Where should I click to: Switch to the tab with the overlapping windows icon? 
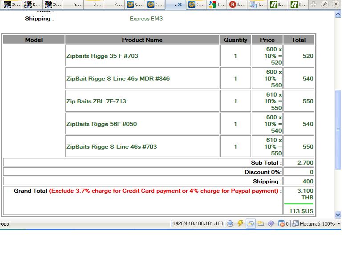pos(257,4)
